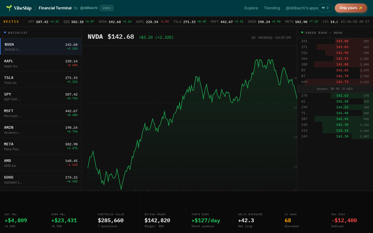Click the 02:36:50 AM ET clock
This screenshot has width=373, height=233.
[x=355, y=22]
